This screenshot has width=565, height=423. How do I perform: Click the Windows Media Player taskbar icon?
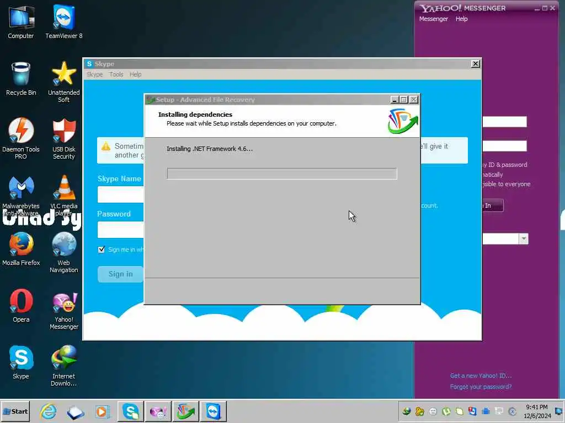click(102, 411)
